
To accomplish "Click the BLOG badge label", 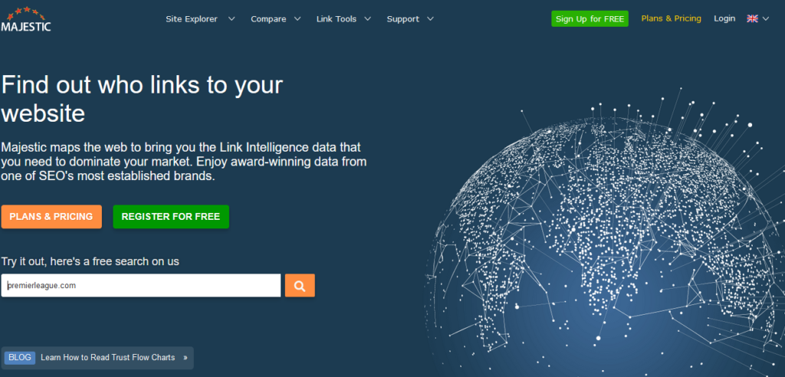I will pyautogui.click(x=20, y=358).
